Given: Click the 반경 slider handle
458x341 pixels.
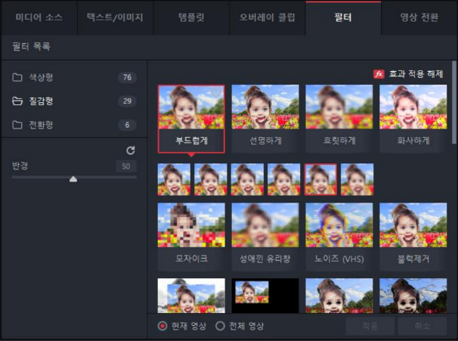Looking at the screenshot, I should 73,179.
